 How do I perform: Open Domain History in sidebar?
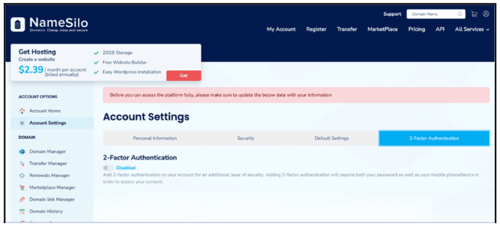(x=46, y=211)
